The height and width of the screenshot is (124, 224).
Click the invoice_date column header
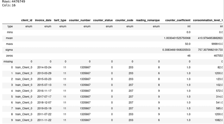(43, 20)
